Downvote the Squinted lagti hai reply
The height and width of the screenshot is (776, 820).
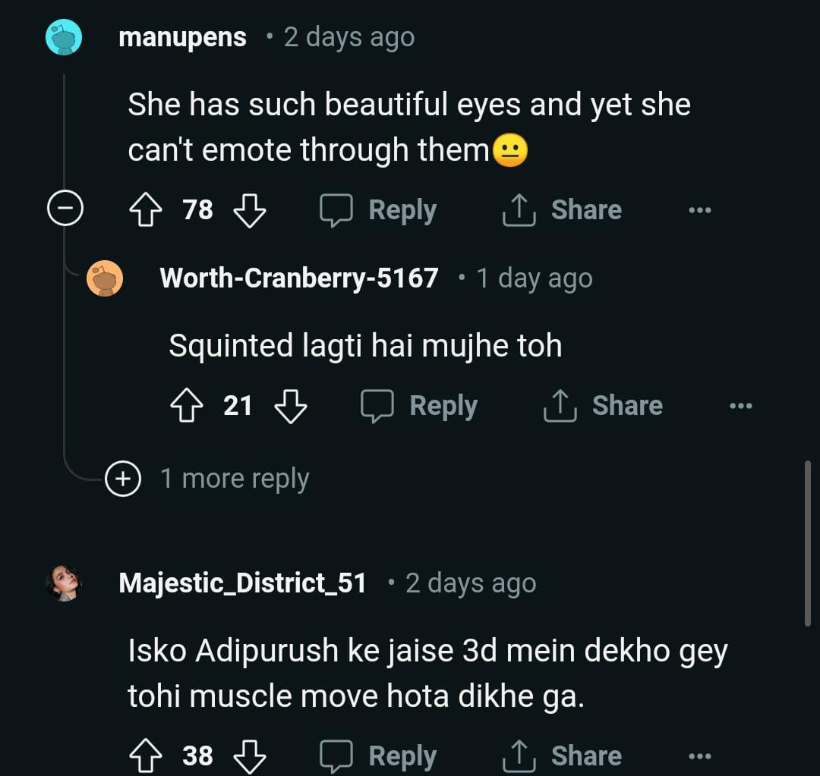pos(290,406)
